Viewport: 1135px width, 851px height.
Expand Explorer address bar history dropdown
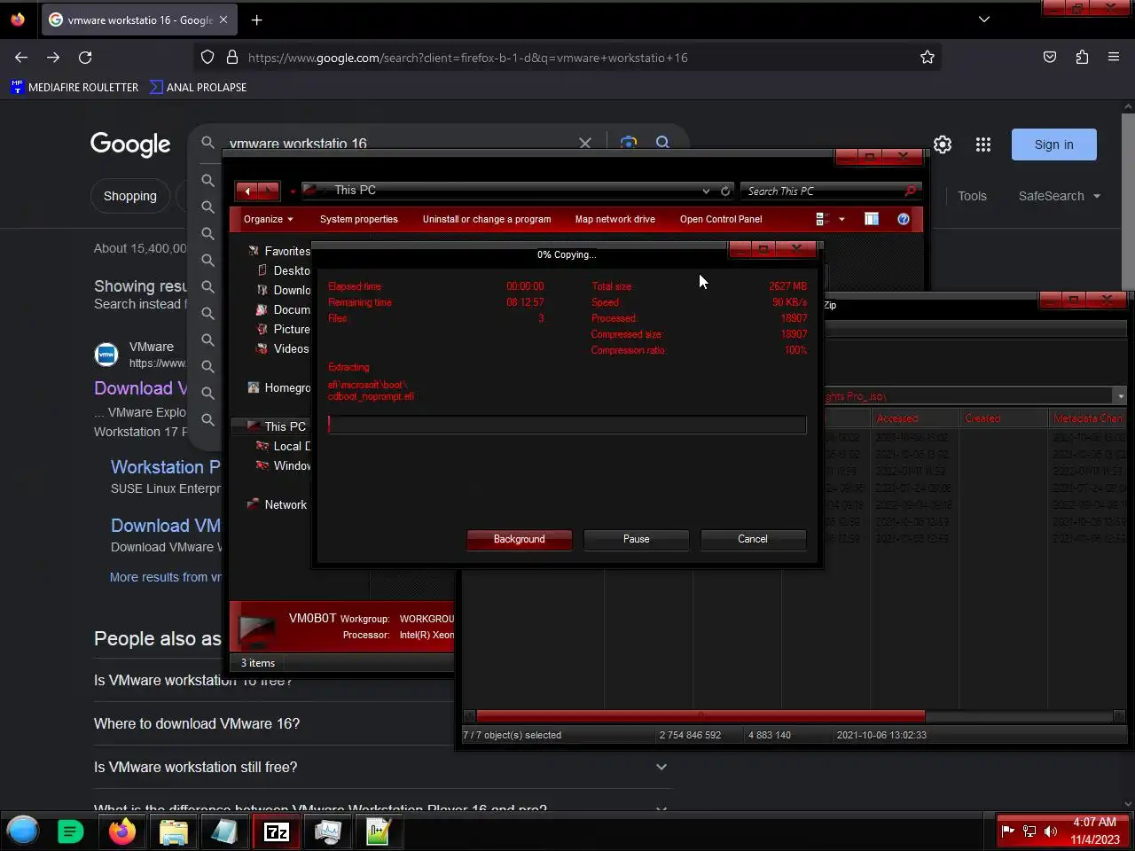click(x=706, y=191)
